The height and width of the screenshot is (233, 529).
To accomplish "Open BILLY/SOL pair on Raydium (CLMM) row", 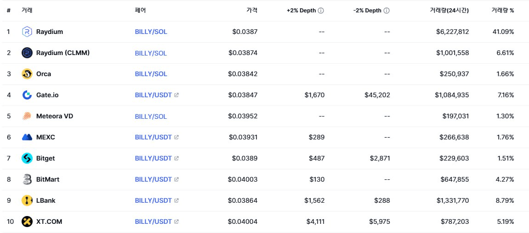I will tap(151, 53).
